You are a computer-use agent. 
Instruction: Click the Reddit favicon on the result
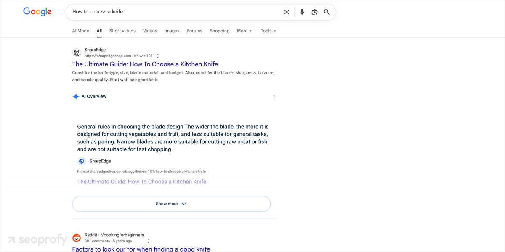[76, 238]
